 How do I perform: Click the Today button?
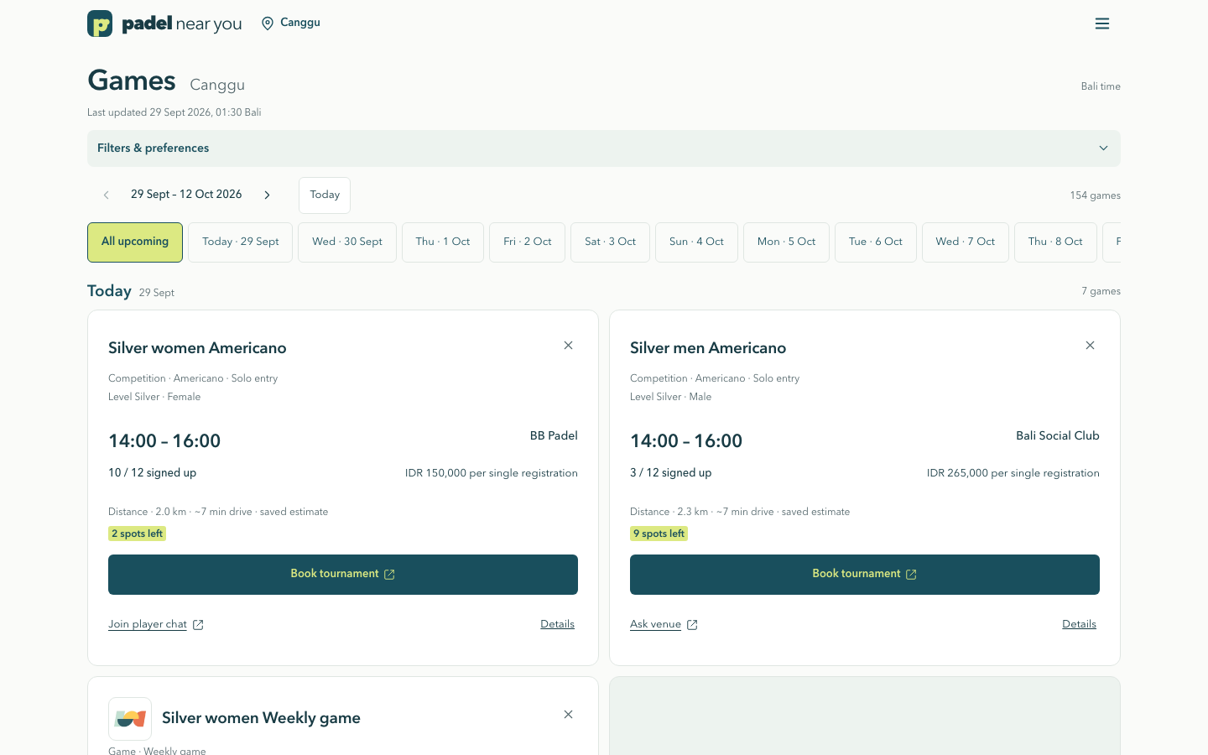325,195
